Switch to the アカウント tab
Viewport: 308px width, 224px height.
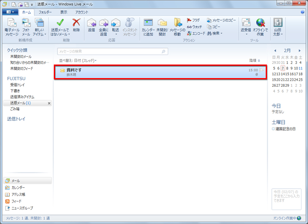tap(82, 12)
